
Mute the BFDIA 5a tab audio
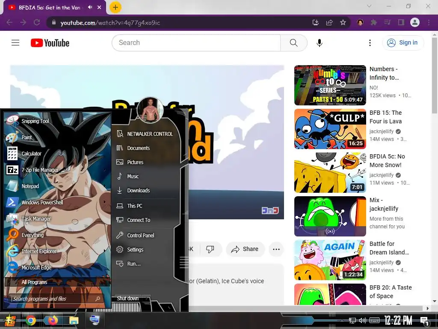pyautogui.click(x=90, y=7)
